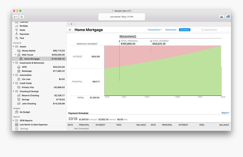Click the plus button beside Home Mortgage
The width and height of the screenshot is (243, 157).
[x=70, y=30]
